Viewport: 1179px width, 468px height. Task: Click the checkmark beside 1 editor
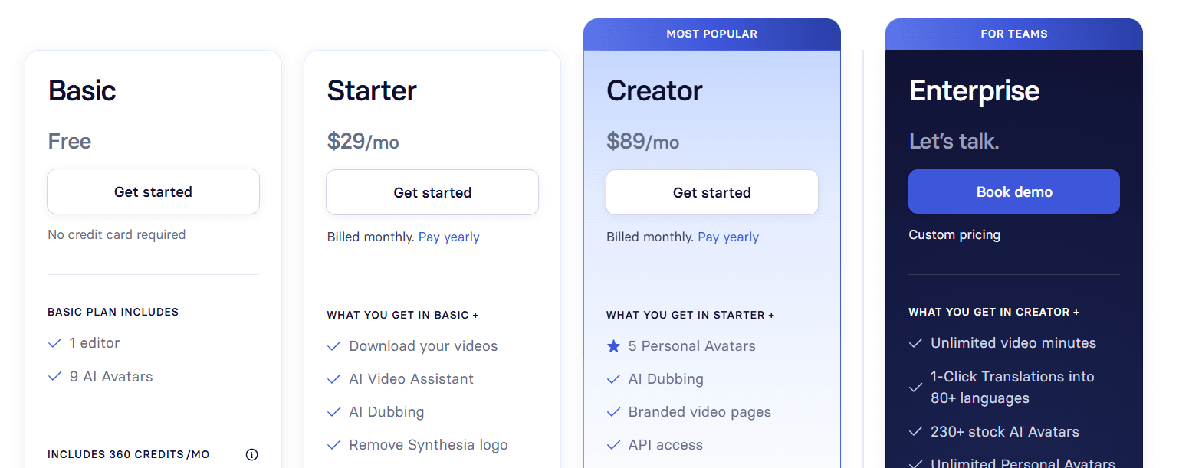pyautogui.click(x=54, y=343)
